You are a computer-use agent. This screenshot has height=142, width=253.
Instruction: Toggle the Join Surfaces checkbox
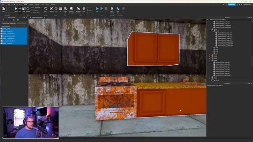32,13
